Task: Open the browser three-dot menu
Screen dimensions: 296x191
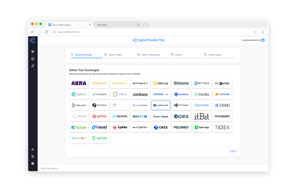Action: [263, 32]
